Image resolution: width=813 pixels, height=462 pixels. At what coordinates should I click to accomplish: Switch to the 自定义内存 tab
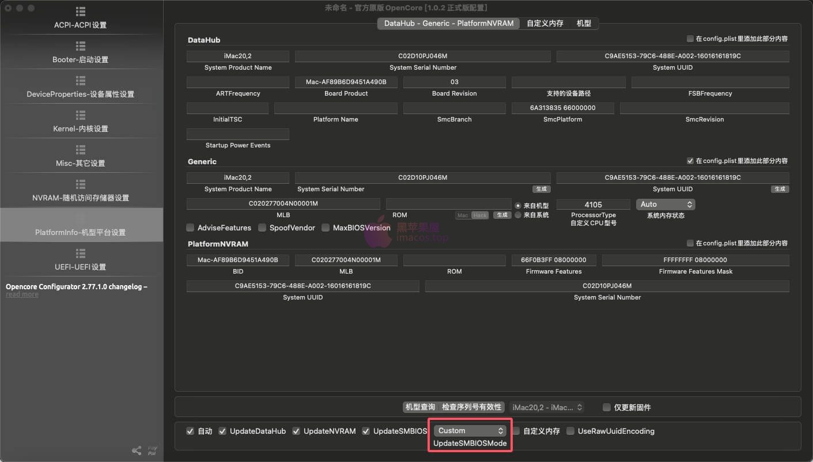[544, 24]
